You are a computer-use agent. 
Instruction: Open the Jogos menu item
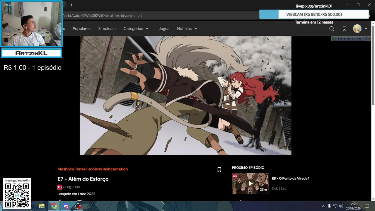pos(164,29)
